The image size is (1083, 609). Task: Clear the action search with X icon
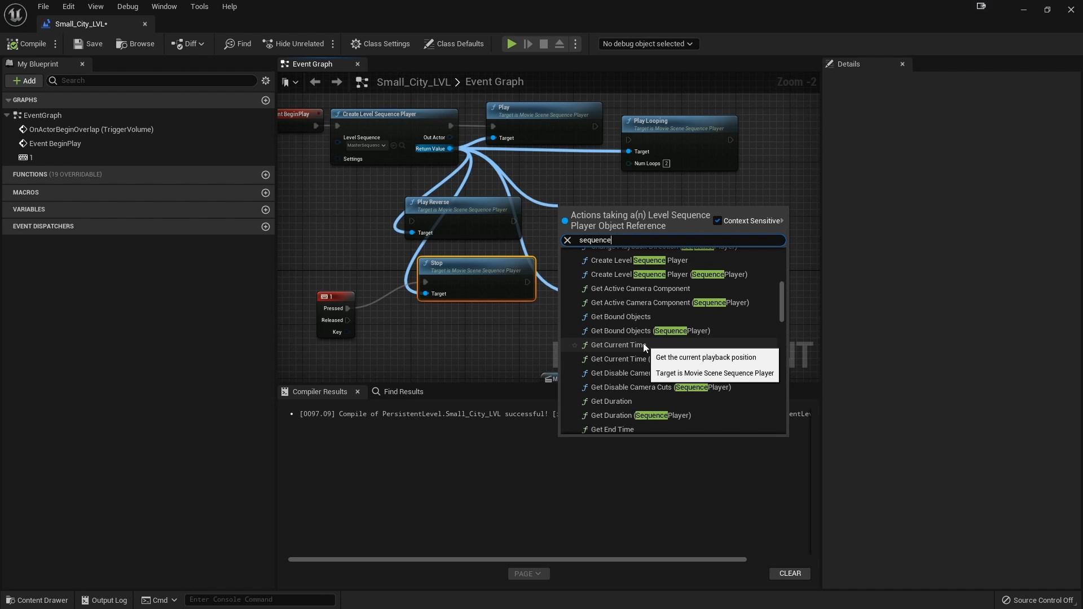tap(567, 240)
